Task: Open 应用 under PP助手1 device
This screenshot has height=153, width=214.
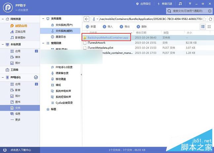Action: pyautogui.click(x=16, y=84)
